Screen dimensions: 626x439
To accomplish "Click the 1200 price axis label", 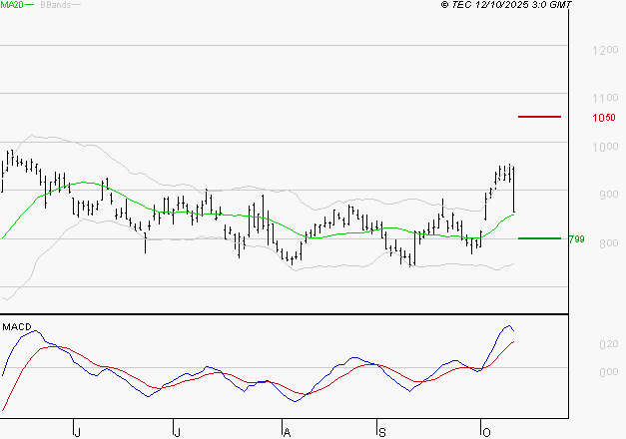I will click(605, 50).
